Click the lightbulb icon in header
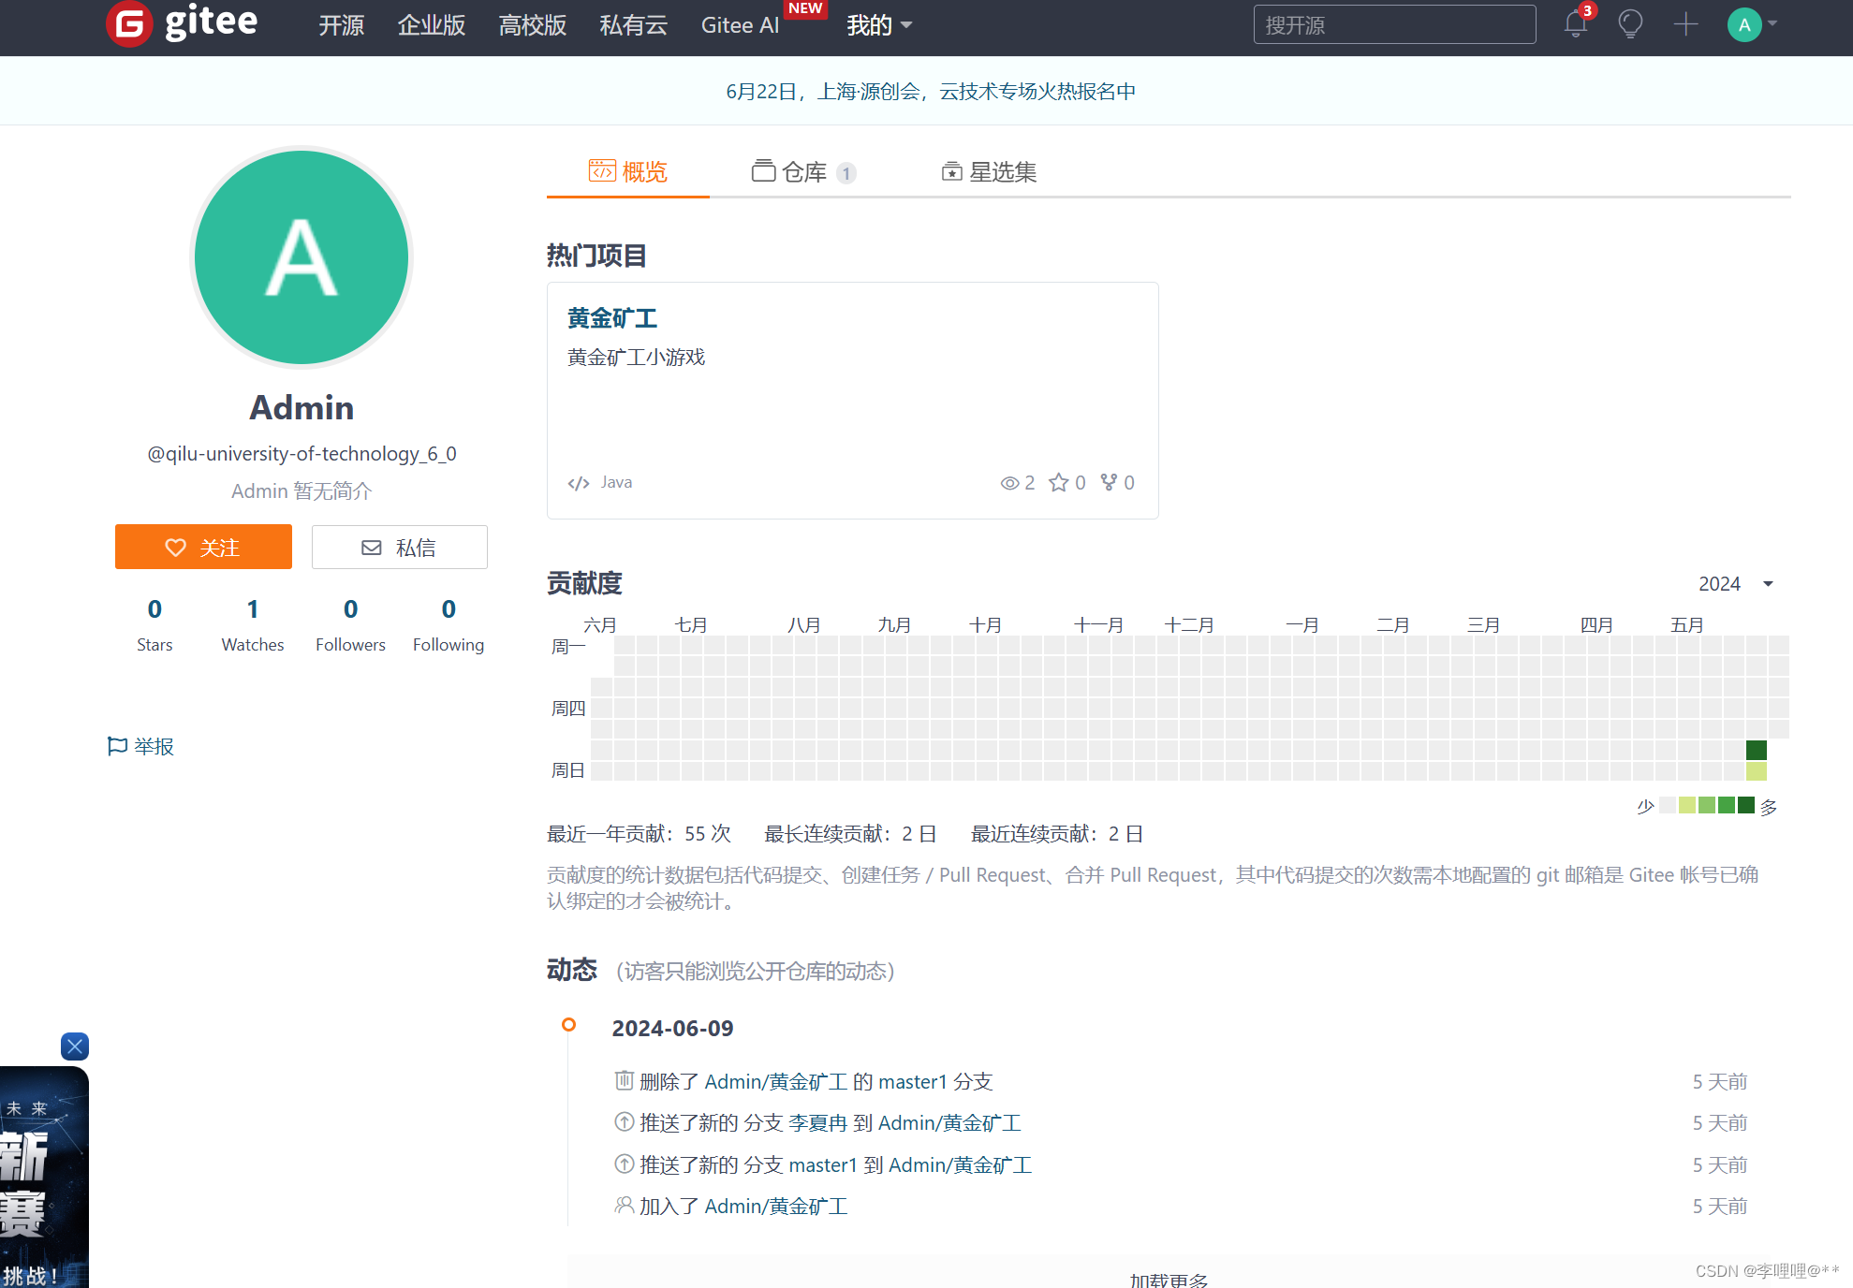1853x1288 pixels. point(1630,24)
